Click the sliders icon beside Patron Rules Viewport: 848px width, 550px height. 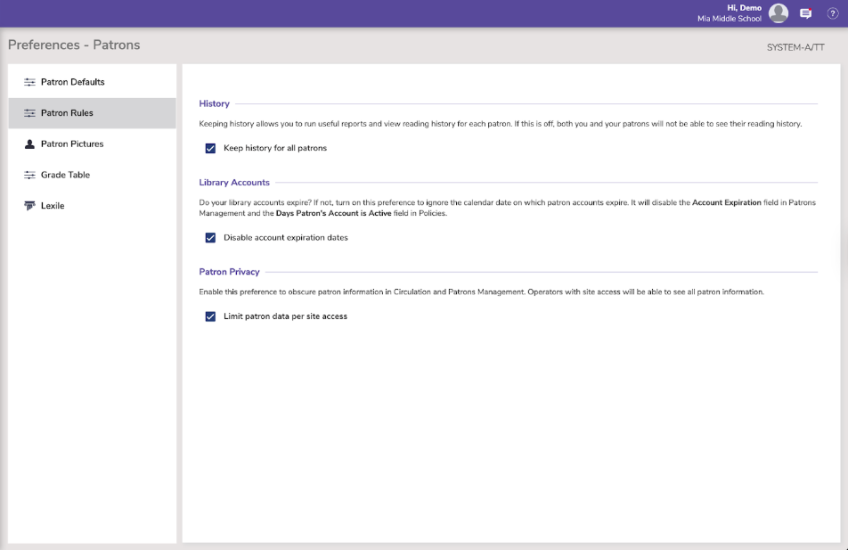tap(29, 113)
